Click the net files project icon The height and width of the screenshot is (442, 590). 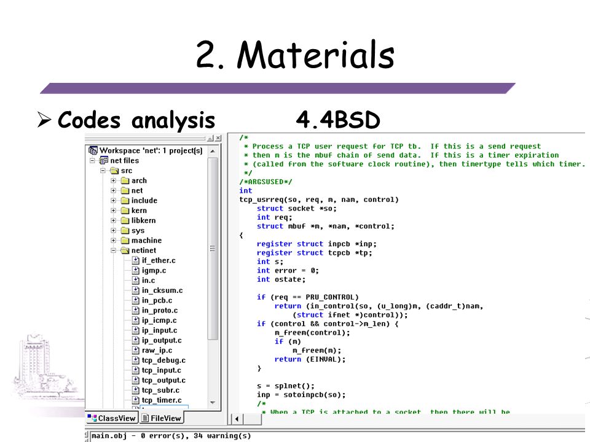104,160
